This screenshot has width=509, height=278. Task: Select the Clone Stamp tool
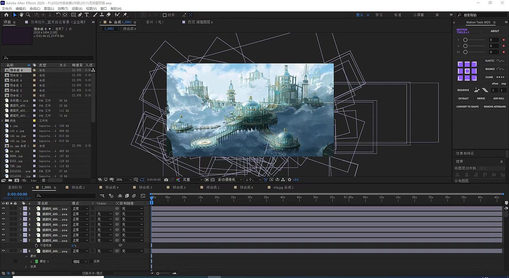102,15
